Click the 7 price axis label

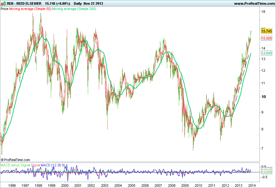tap(262, 149)
